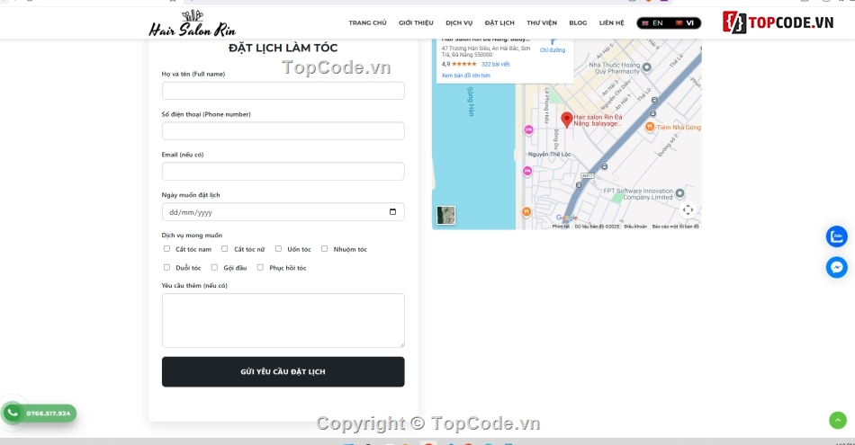Check the Nhuộm tóc checkbox
The image size is (855, 445).
coord(324,249)
